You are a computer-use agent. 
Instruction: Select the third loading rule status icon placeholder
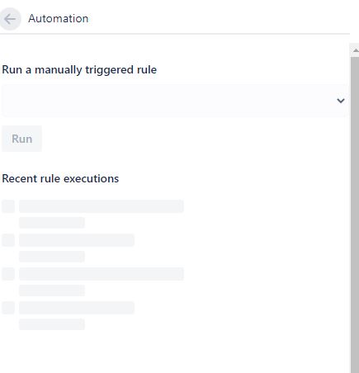point(8,274)
